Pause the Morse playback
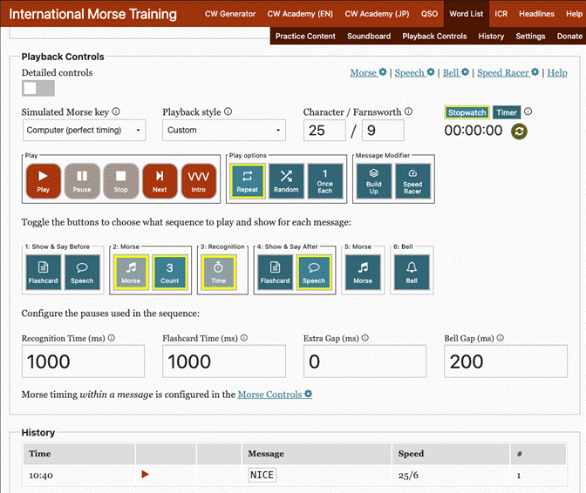 (x=82, y=180)
